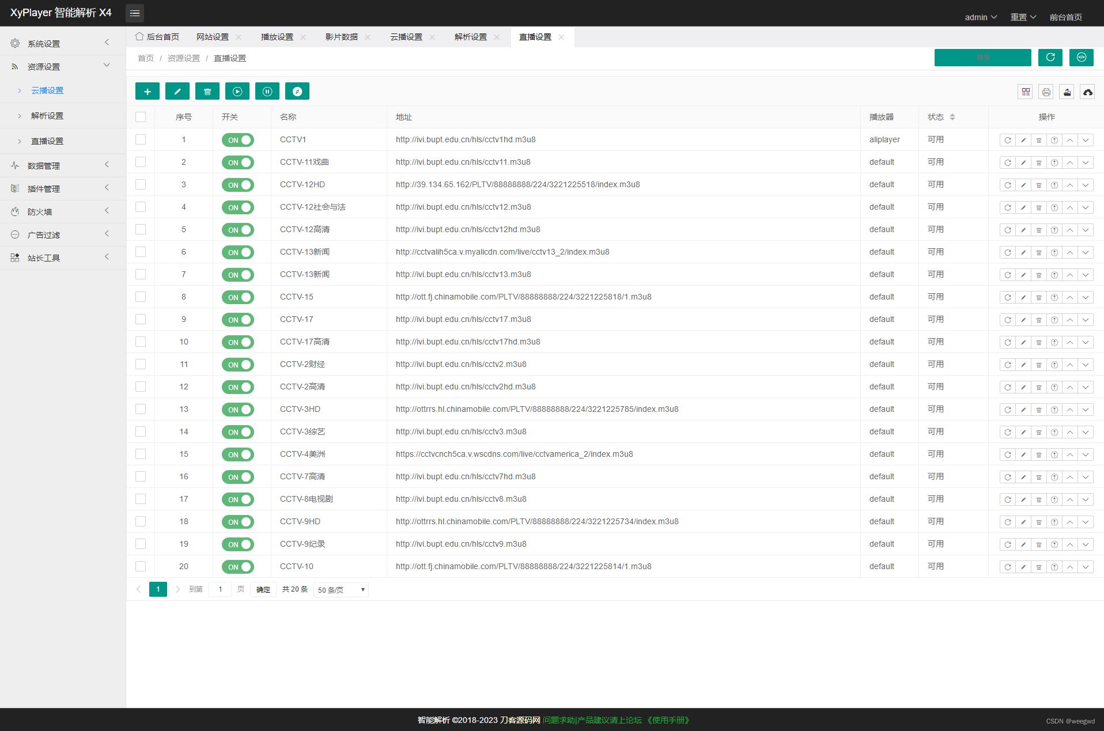This screenshot has width=1104, height=731.
Task: Switch to the 影片数据 tab
Action: coord(342,36)
